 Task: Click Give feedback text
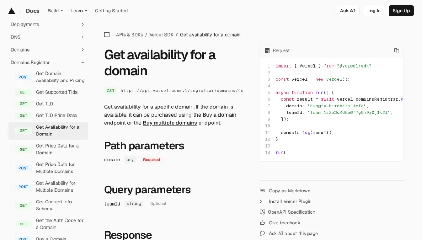point(284,223)
